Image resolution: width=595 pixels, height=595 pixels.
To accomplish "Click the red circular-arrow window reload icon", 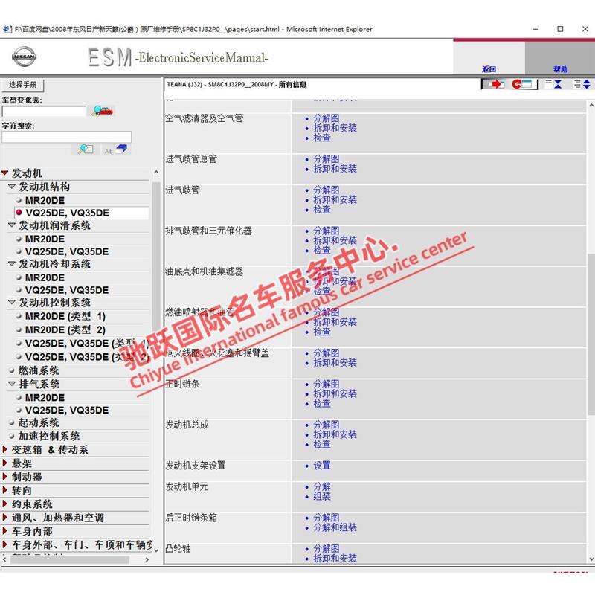I will click(523, 84).
